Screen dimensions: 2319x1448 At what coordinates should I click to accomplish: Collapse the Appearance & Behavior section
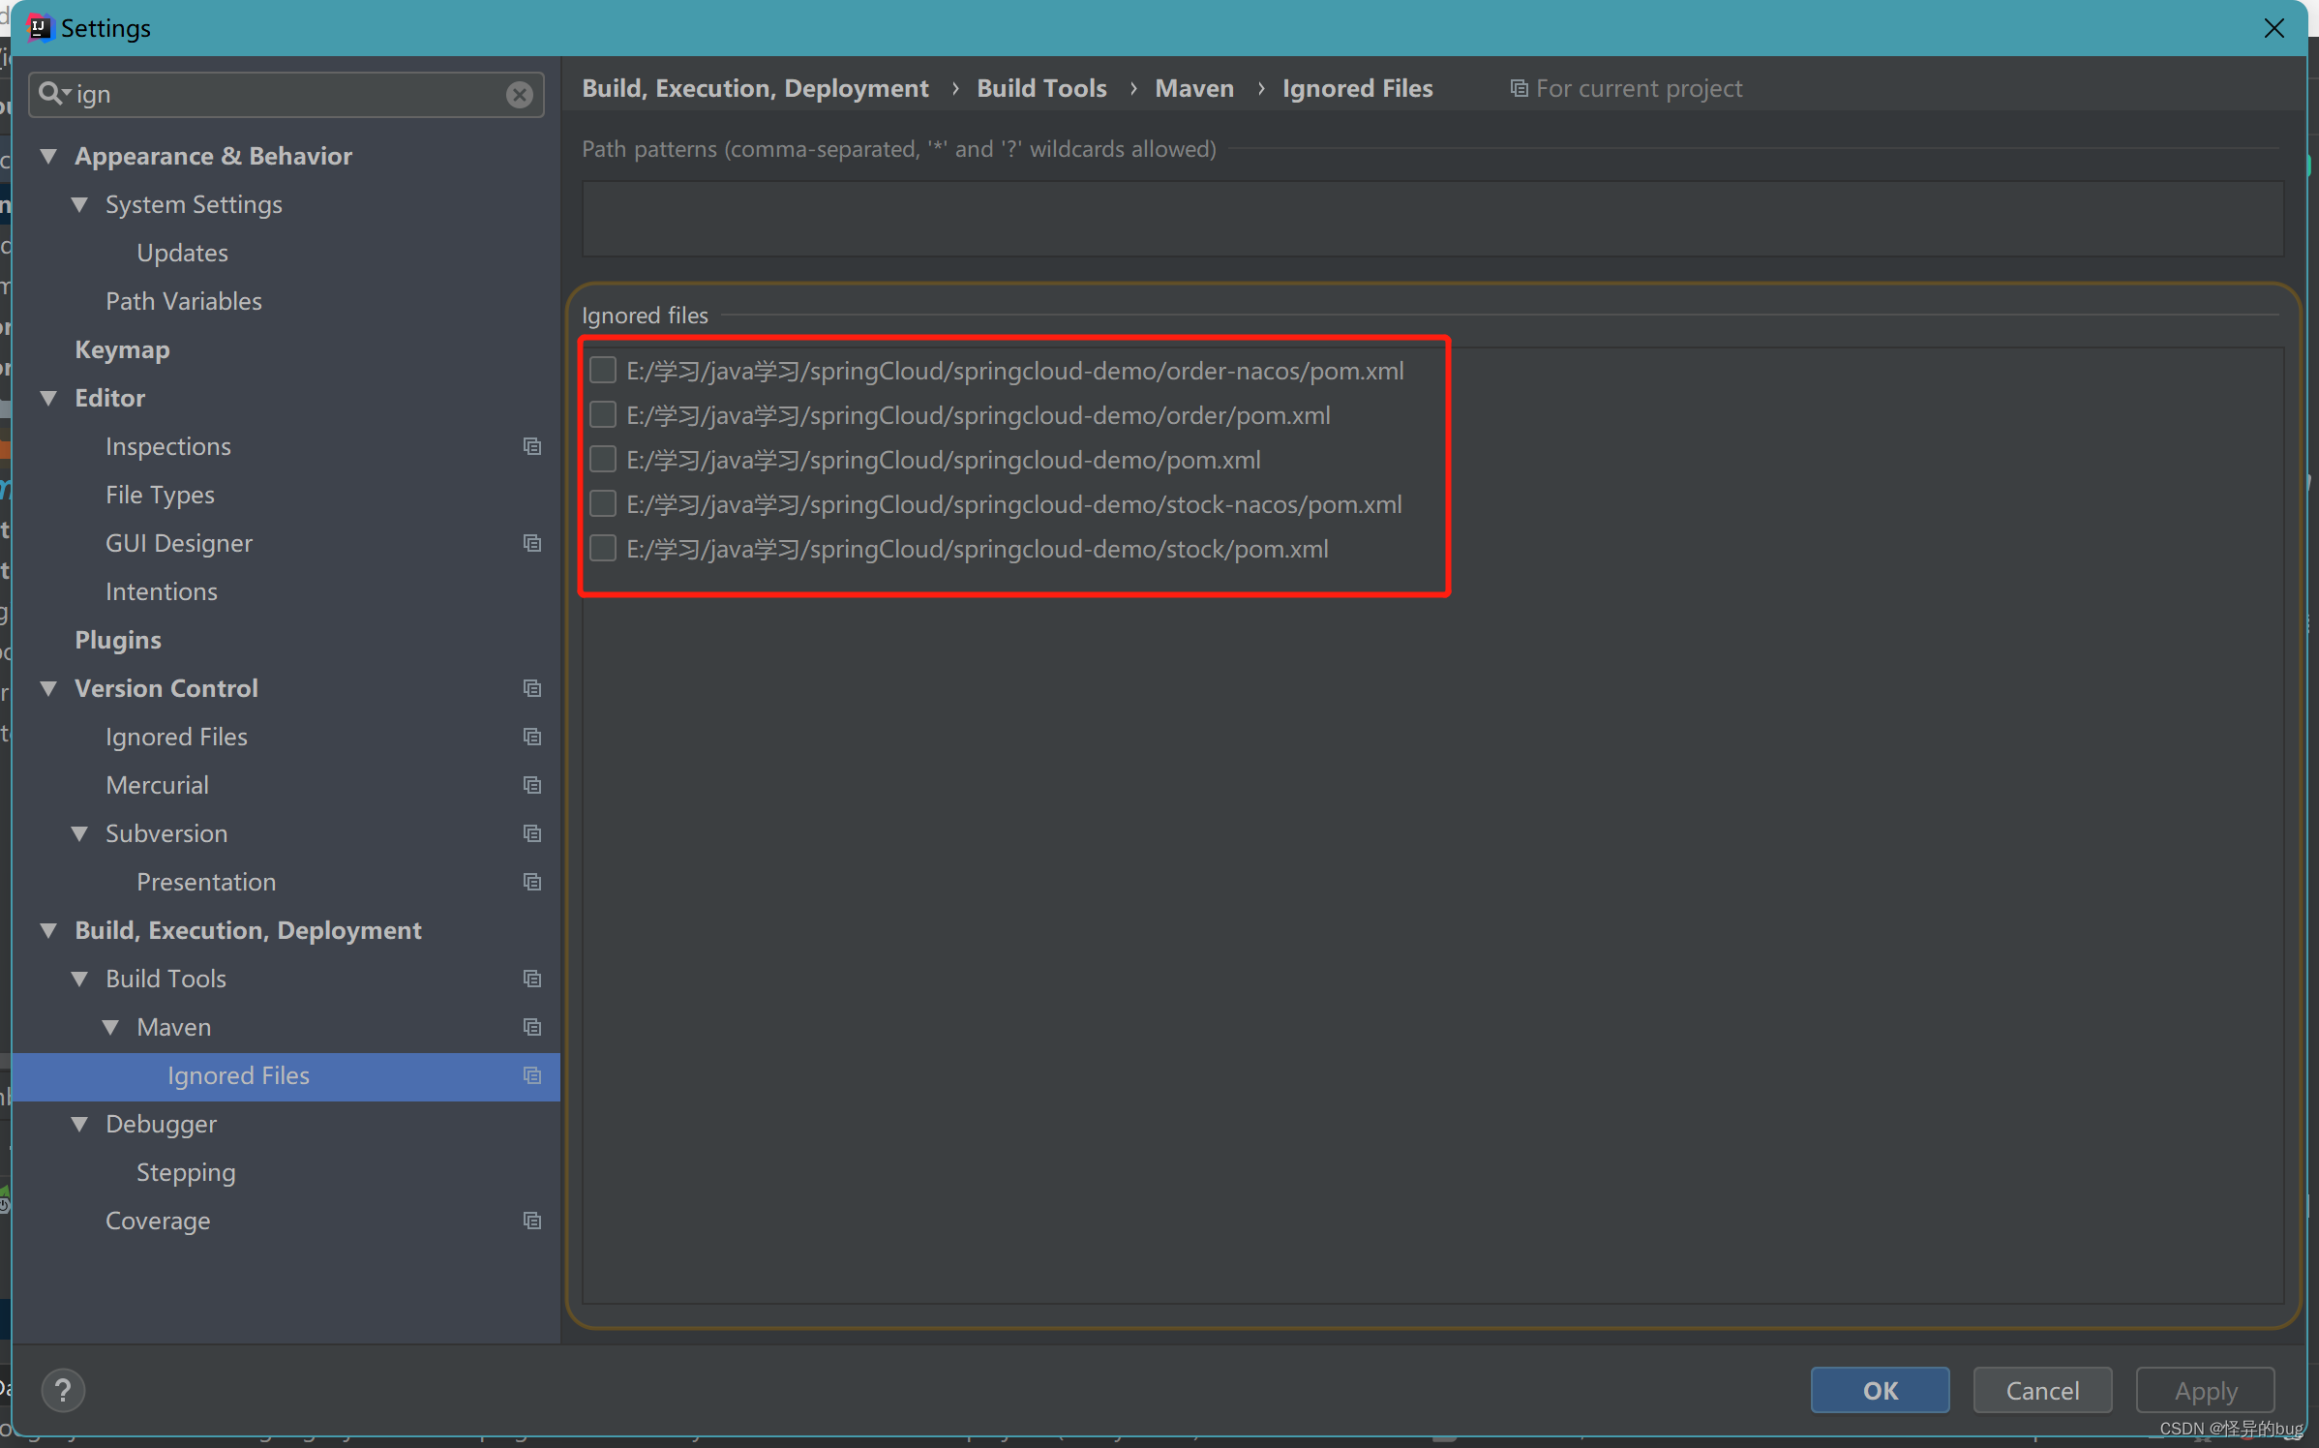(x=48, y=156)
